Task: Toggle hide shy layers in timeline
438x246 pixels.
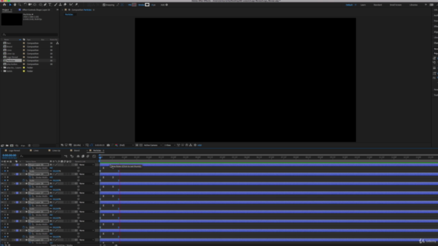Action: pyautogui.click(x=78, y=156)
